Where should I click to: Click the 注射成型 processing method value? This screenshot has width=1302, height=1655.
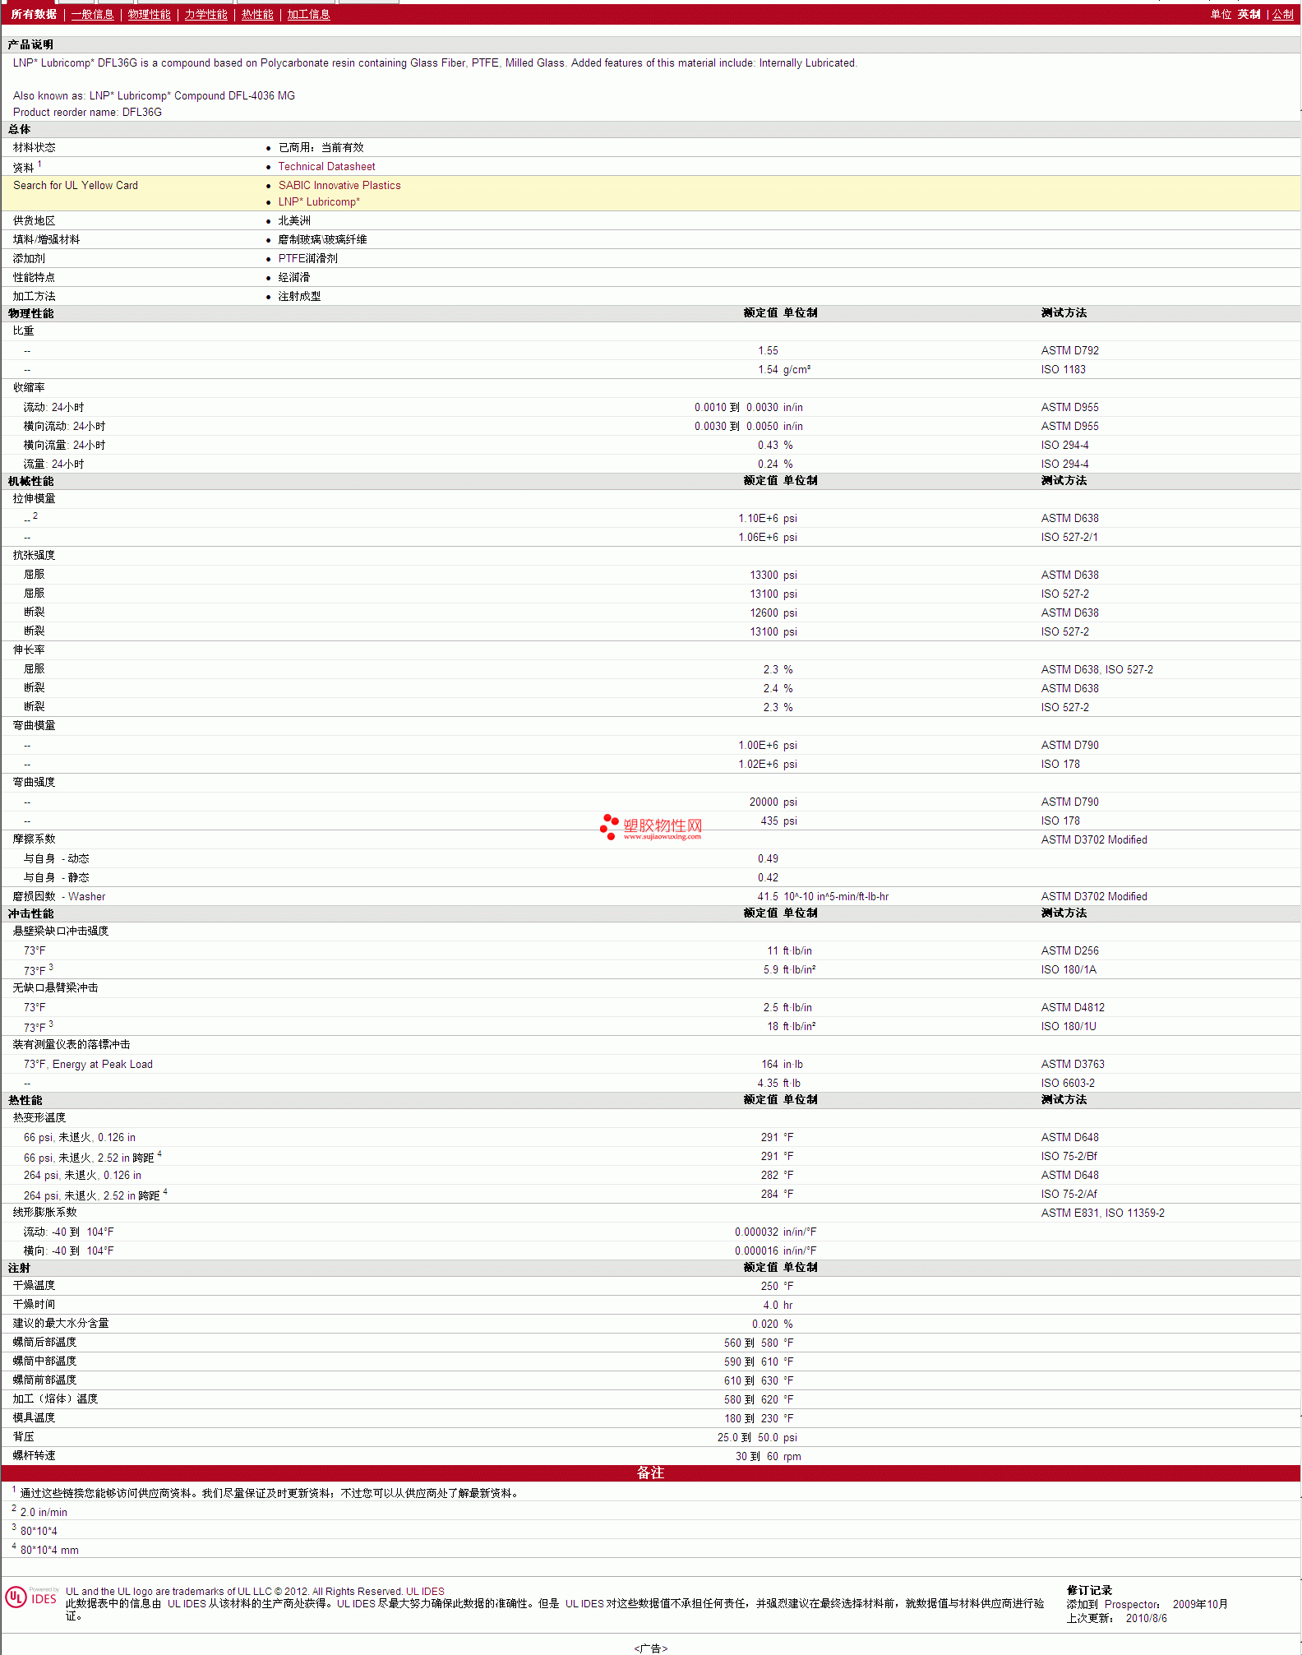[x=299, y=297]
